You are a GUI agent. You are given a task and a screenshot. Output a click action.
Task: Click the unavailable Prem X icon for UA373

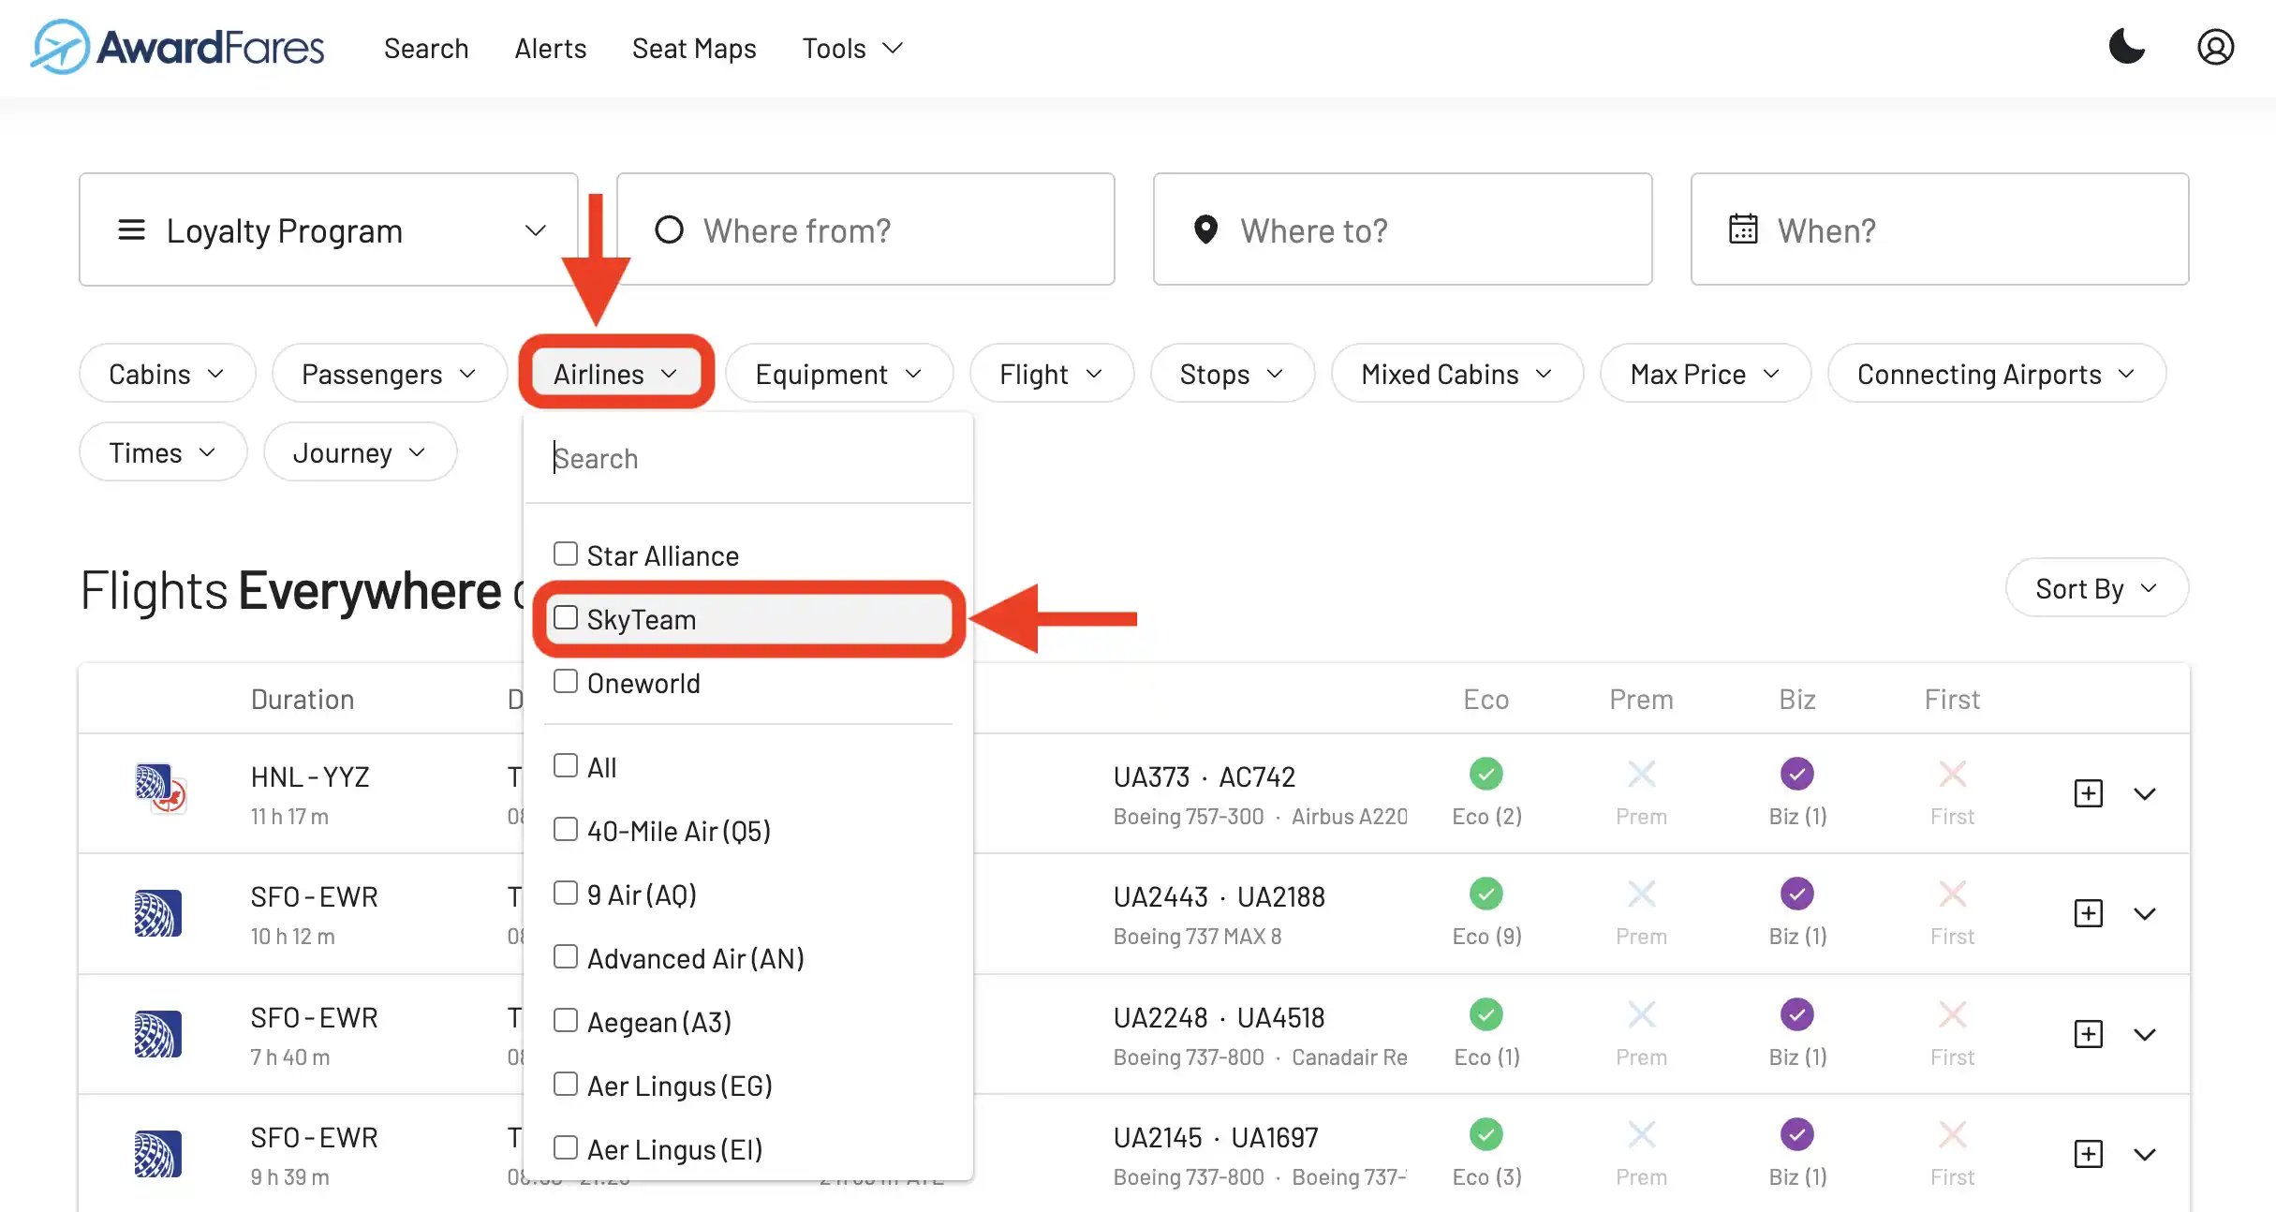click(x=1641, y=775)
